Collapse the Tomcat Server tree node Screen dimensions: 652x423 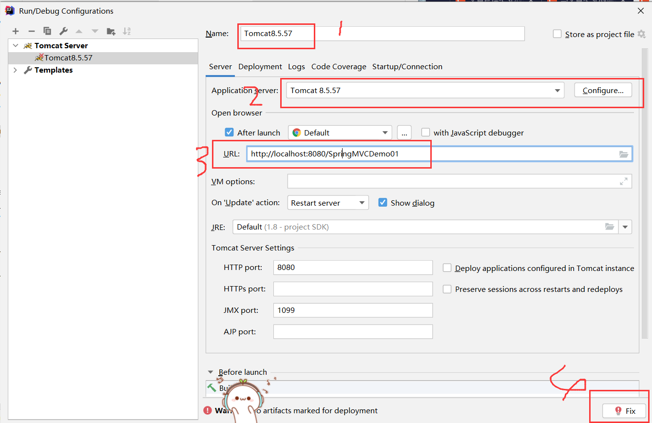pyautogui.click(x=16, y=45)
